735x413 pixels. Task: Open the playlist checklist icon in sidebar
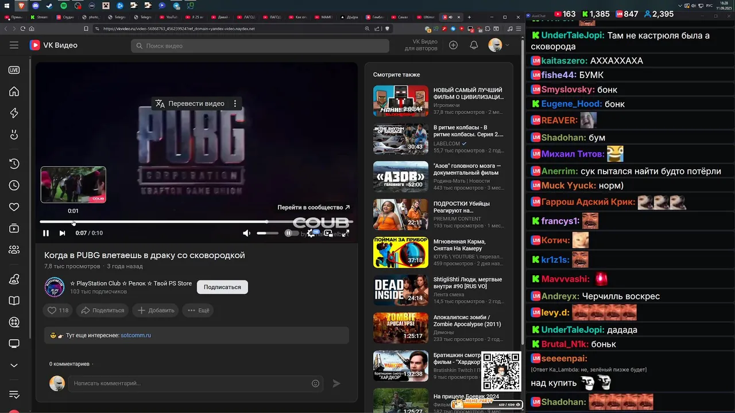(14, 395)
